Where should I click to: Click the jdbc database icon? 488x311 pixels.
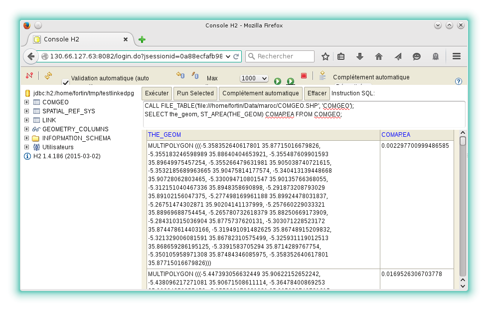27,93
